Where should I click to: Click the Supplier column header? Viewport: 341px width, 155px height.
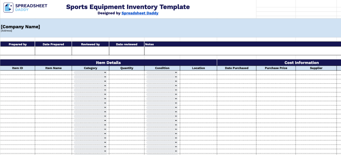[x=316, y=68]
